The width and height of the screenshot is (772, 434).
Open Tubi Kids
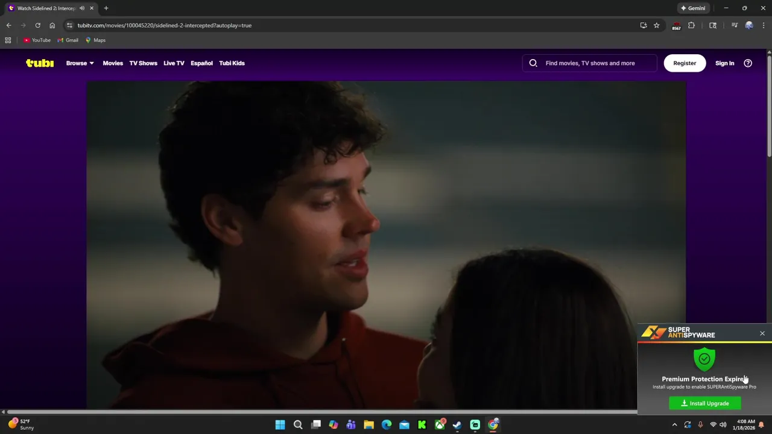point(232,63)
